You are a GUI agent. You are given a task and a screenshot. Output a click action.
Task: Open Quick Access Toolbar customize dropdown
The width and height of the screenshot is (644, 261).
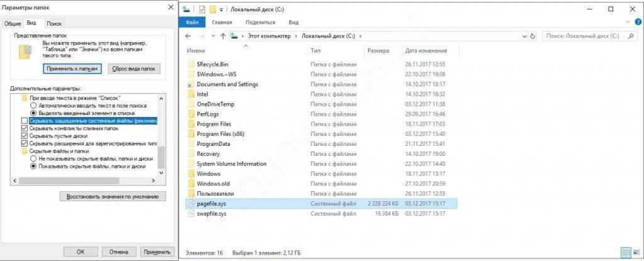222,10
